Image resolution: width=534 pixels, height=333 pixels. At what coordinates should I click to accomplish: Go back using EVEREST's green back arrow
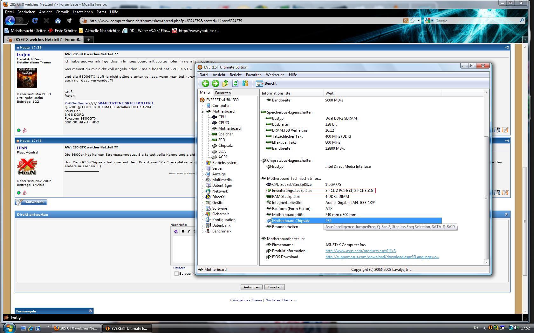[205, 83]
